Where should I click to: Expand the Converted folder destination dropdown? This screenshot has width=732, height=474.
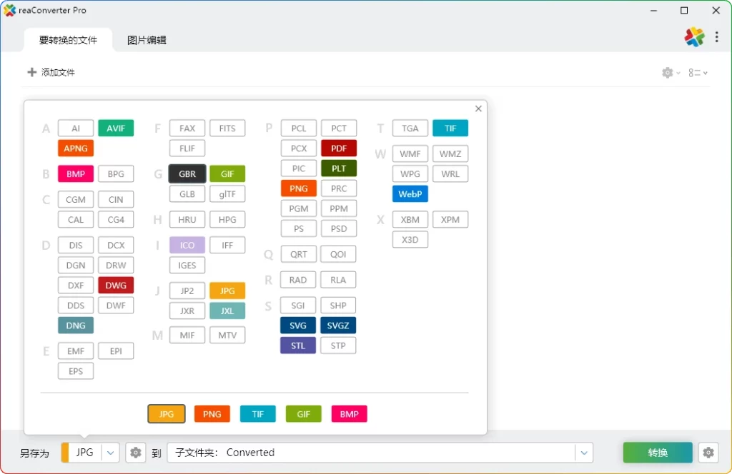click(584, 452)
